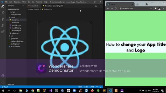Image resolution: width=166 pixels, height=93 pixels.
Task: Open logo192.png in the file tree
Action: tap(16, 25)
